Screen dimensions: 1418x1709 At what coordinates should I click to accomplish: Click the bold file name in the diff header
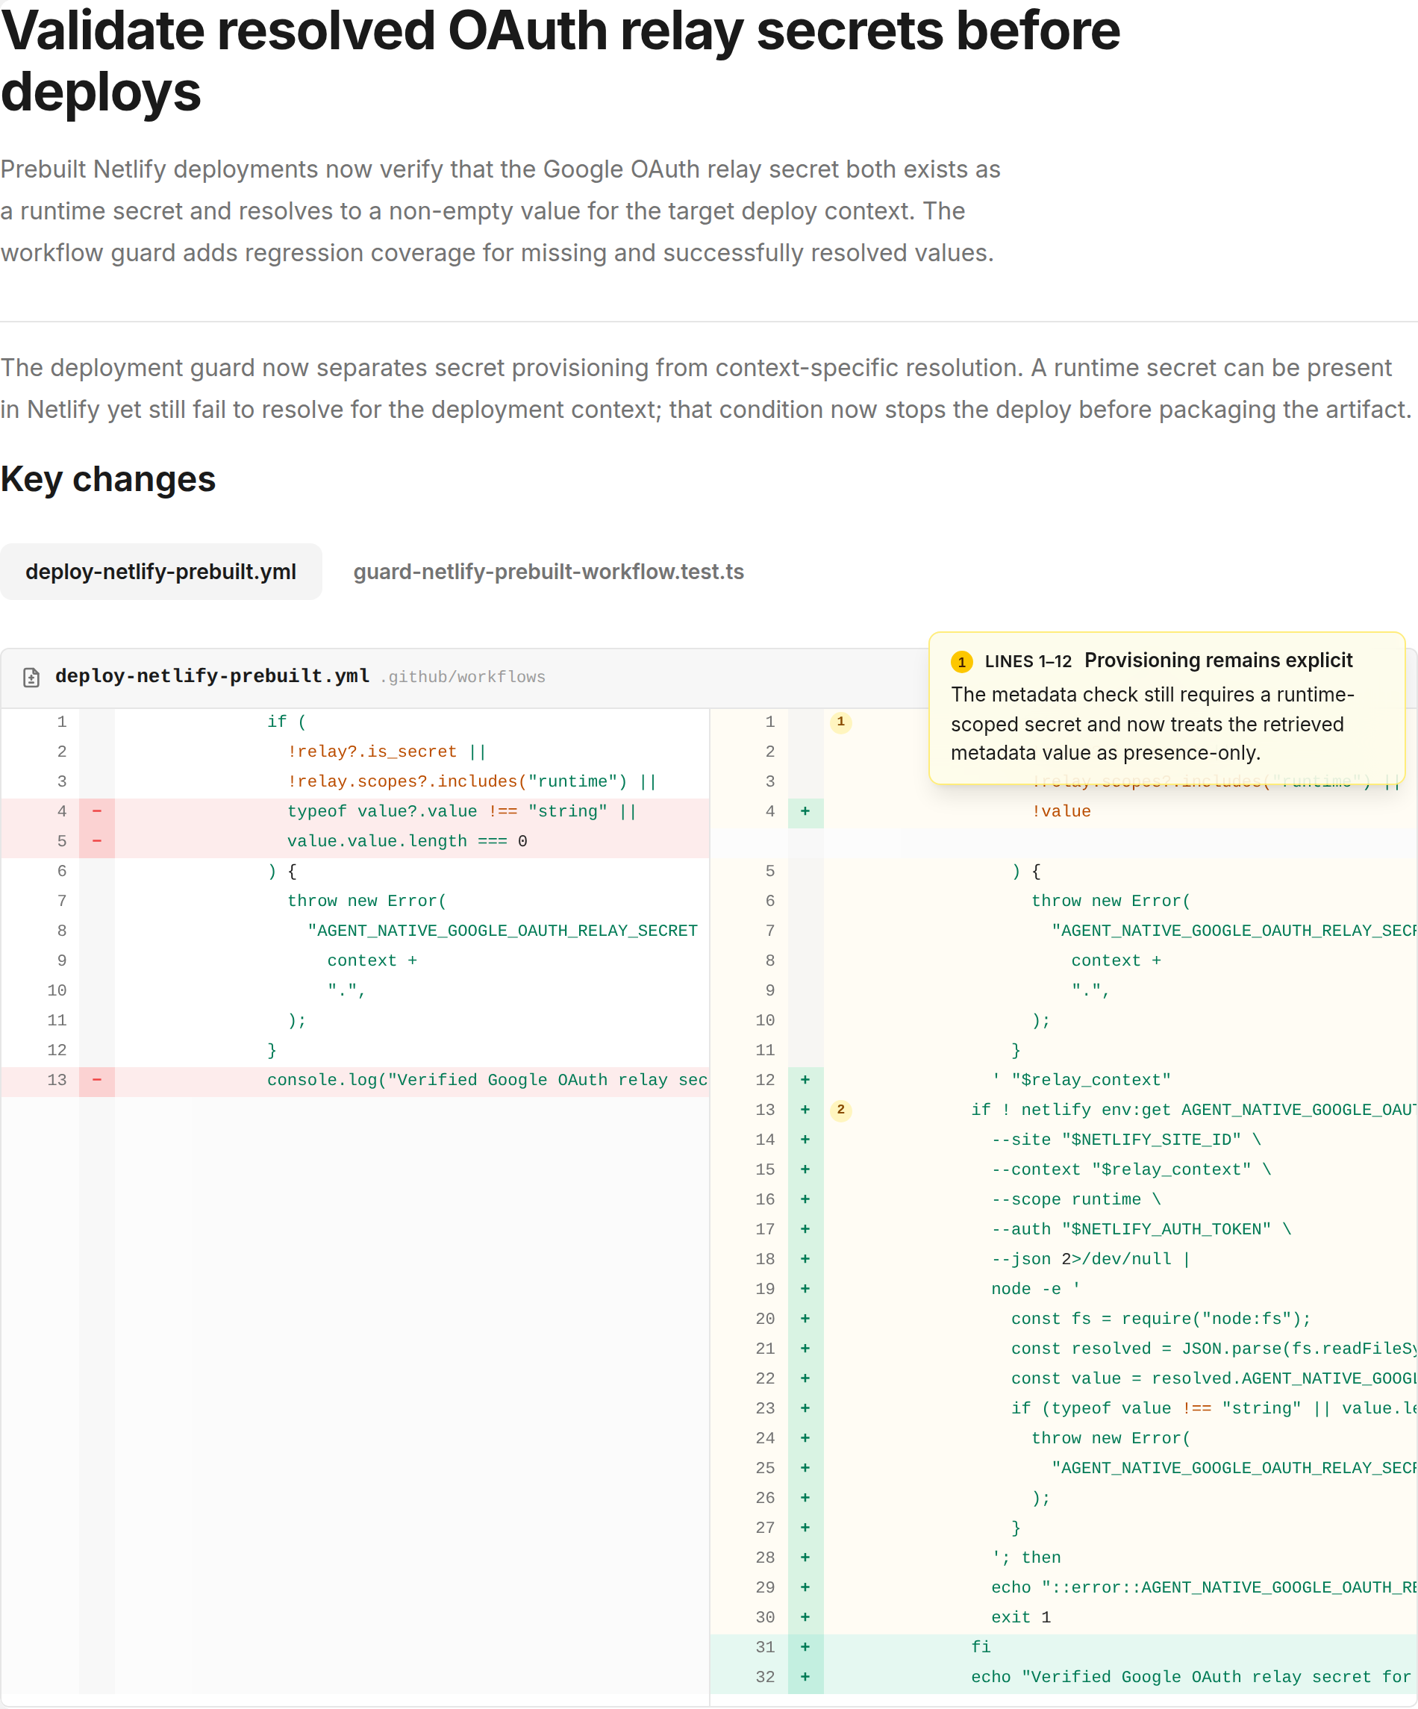tap(213, 676)
